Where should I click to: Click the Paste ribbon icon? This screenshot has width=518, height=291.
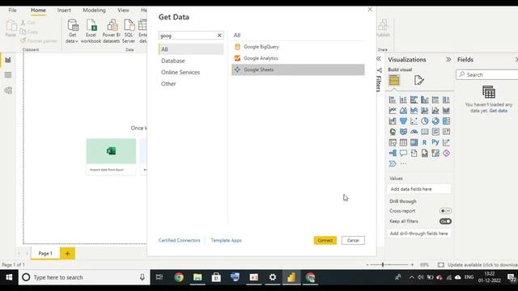[11, 28]
